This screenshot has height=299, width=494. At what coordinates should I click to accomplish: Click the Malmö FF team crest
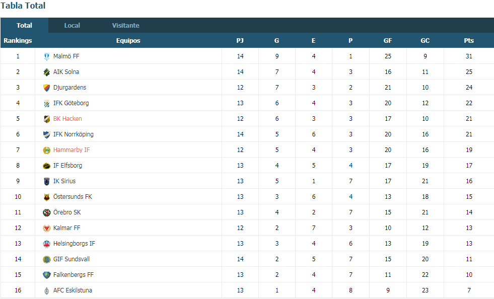point(47,56)
